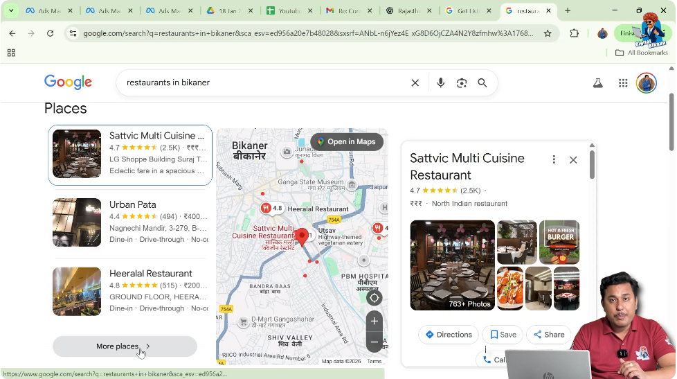Click Ganga State Museum map marker
This screenshot has width=677, height=379.
(x=352, y=185)
